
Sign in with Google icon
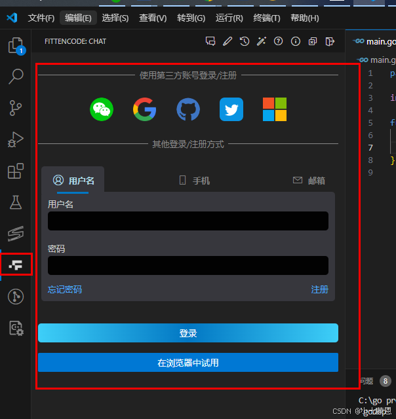tap(145, 109)
